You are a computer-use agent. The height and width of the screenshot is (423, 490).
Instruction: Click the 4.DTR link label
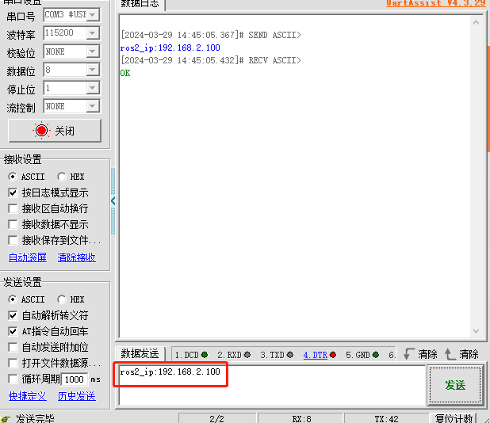pos(316,355)
